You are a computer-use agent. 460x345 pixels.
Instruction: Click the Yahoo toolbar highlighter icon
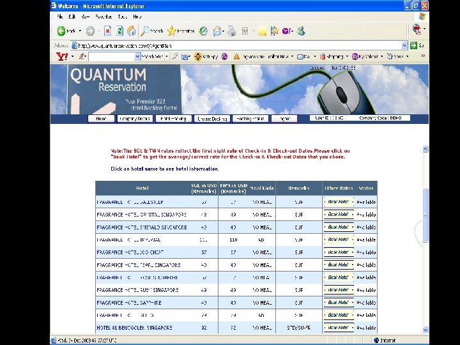click(x=175, y=56)
